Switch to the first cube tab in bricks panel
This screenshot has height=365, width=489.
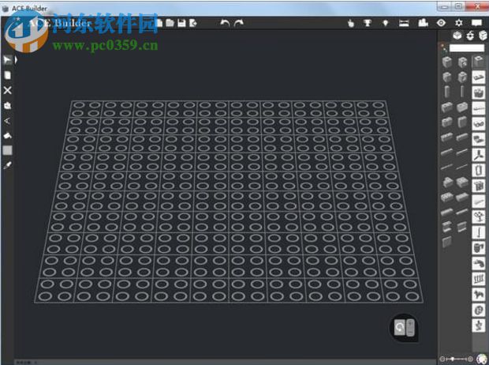click(457, 36)
